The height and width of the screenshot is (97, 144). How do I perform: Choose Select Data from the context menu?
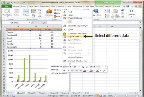pos(77,37)
